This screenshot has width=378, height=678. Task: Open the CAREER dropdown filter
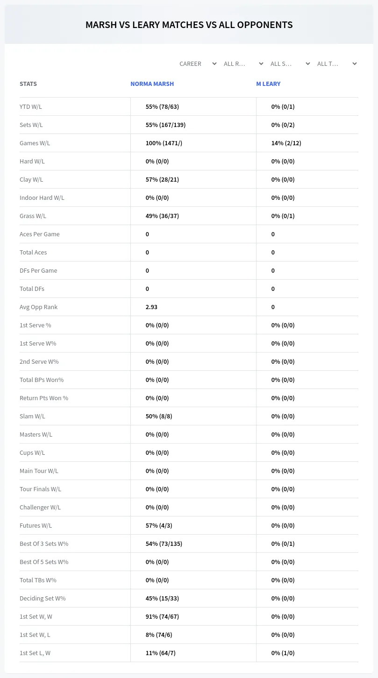pyautogui.click(x=197, y=64)
